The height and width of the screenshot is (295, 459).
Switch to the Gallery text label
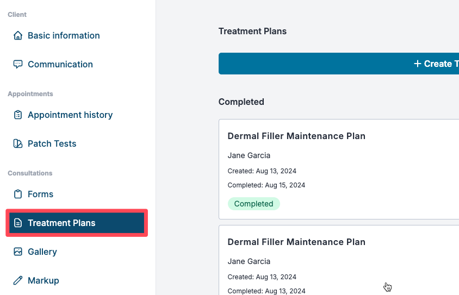click(42, 252)
